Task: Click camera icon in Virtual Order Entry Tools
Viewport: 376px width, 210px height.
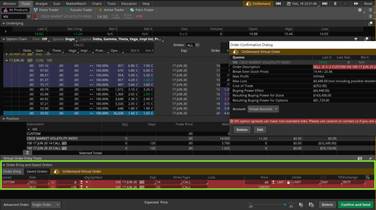Action: click(360, 158)
